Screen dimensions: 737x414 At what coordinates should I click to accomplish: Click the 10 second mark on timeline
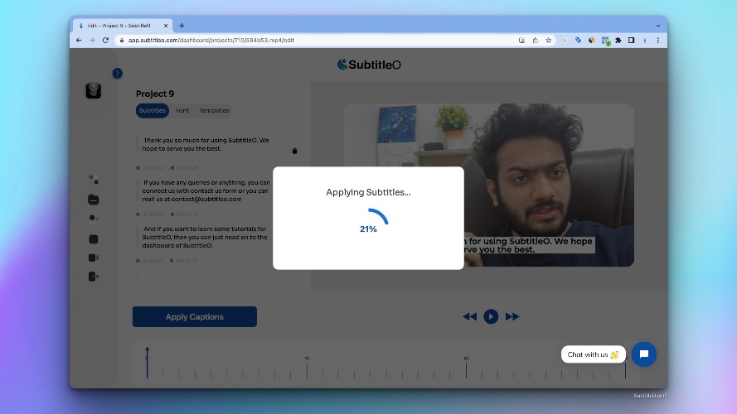click(307, 367)
